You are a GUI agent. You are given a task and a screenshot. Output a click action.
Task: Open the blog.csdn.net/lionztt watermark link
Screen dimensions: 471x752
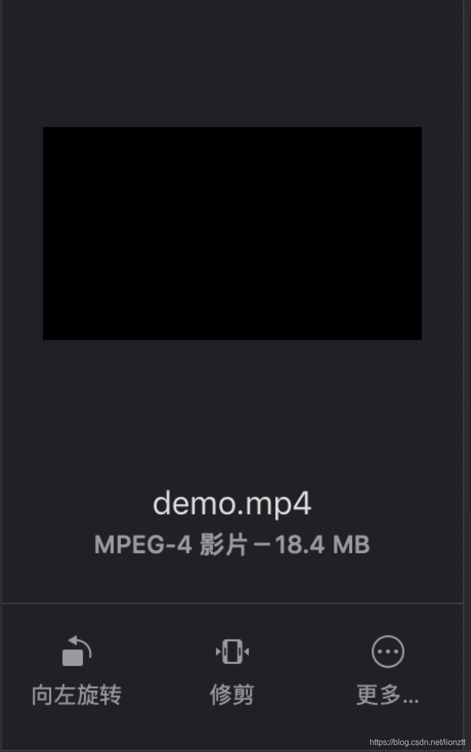(x=417, y=742)
